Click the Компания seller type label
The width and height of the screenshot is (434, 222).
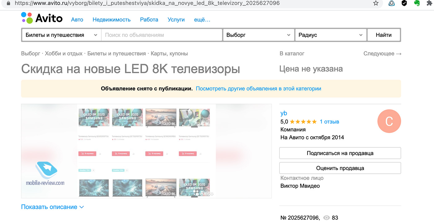(293, 129)
